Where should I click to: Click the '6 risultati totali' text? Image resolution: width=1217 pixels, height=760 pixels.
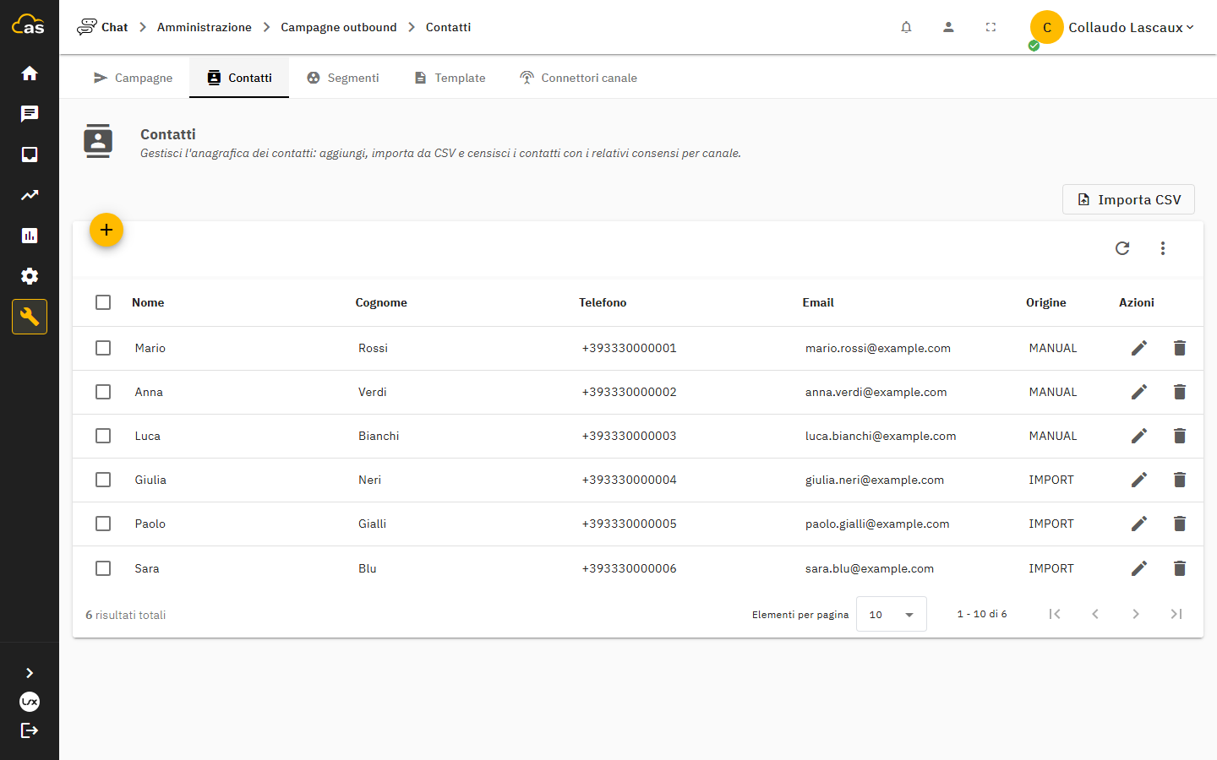pyautogui.click(x=126, y=615)
